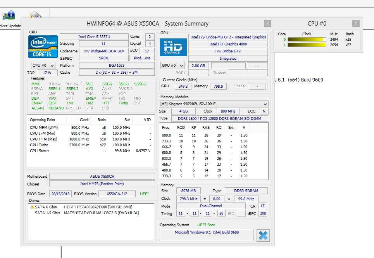374x258 pixels.
Task: Click the CPU MFM (LPM) row
Action: (91, 128)
